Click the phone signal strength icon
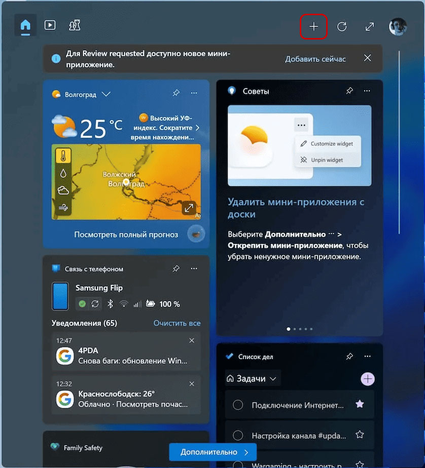This screenshot has width=425, height=468. pyautogui.click(x=137, y=304)
